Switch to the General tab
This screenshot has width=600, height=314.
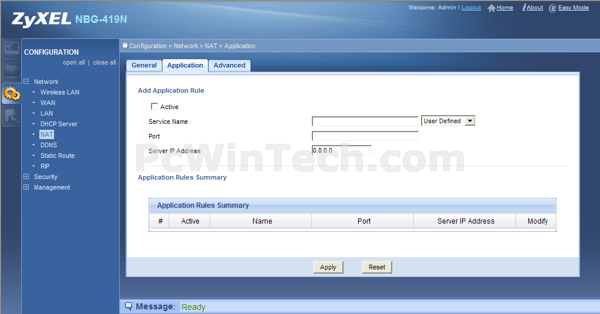point(144,65)
